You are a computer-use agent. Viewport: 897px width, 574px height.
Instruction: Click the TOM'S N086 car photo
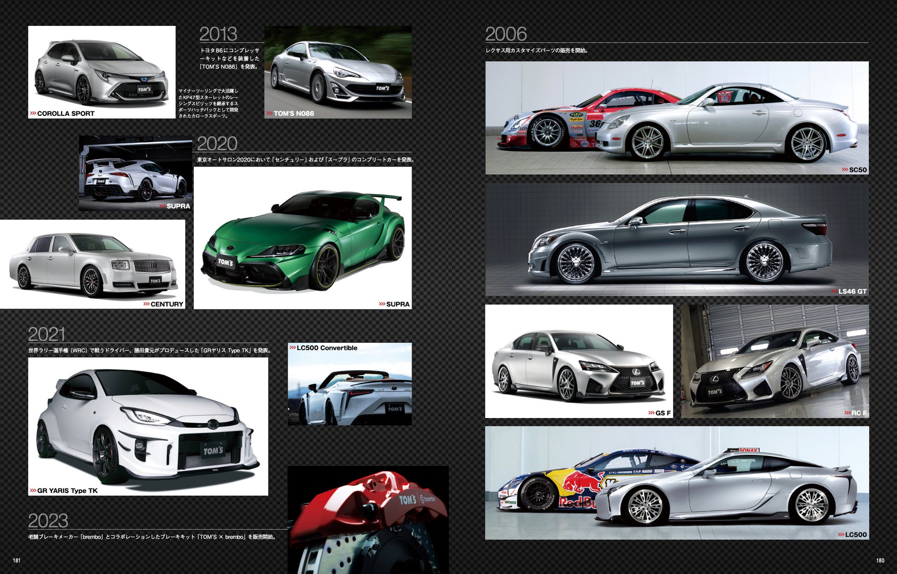pos(338,69)
